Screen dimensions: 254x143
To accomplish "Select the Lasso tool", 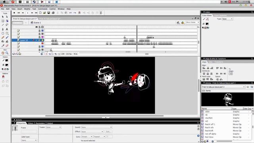I will (7, 25).
